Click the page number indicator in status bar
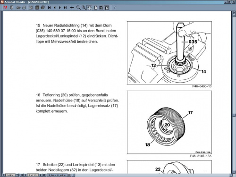 [x=33, y=175]
